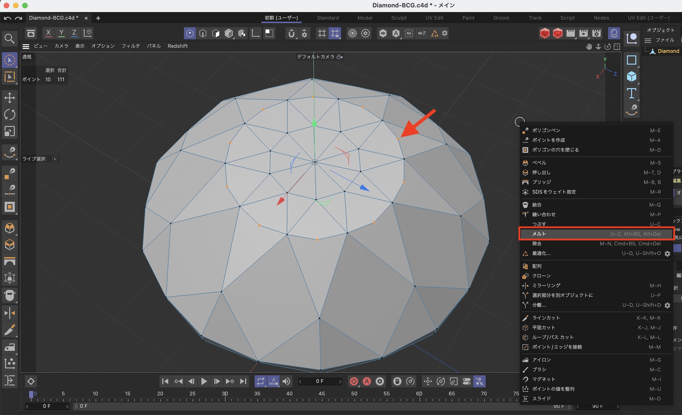Image resolution: width=682 pixels, height=415 pixels.
Task: Open viewport hamburger menu
Action: (x=26, y=46)
